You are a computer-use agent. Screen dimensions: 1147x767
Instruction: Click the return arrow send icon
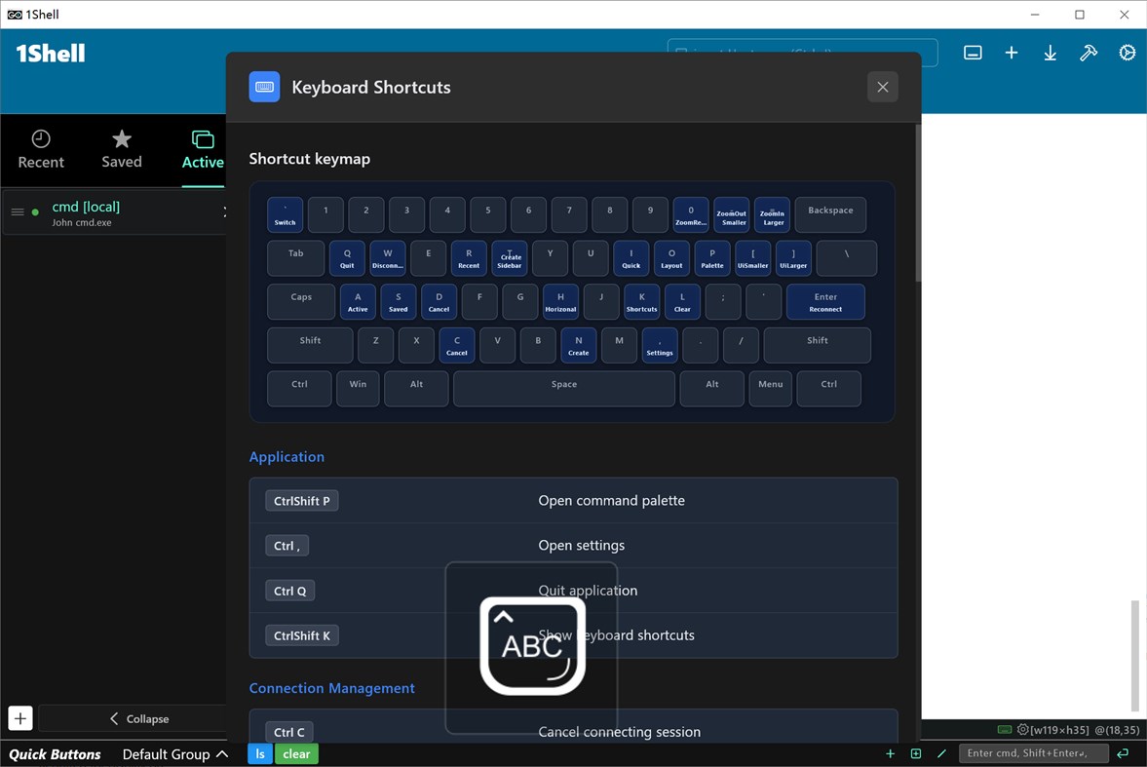(x=1123, y=753)
